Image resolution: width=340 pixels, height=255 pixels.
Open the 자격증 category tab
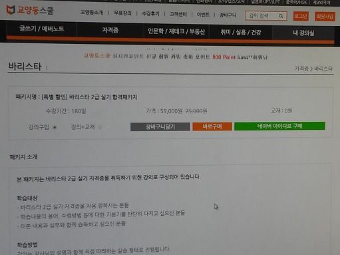click(110, 30)
